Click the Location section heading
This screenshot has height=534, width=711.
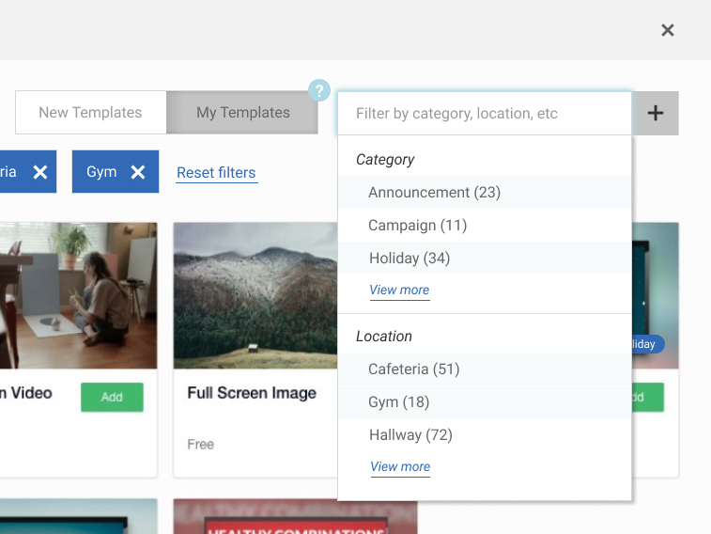coord(383,337)
